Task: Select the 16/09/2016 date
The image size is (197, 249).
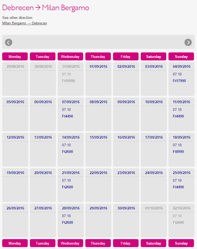Action: (x=126, y=137)
